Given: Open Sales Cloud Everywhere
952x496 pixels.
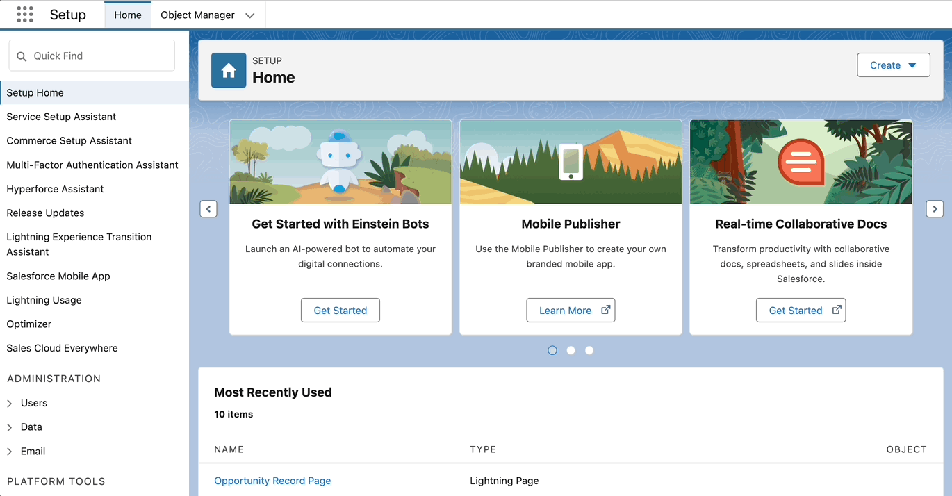Looking at the screenshot, I should (x=62, y=348).
